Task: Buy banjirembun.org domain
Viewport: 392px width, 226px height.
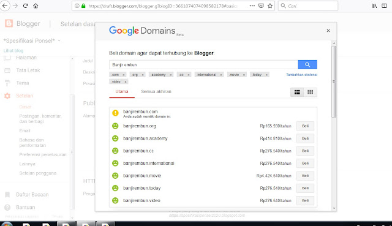Action: (305, 126)
